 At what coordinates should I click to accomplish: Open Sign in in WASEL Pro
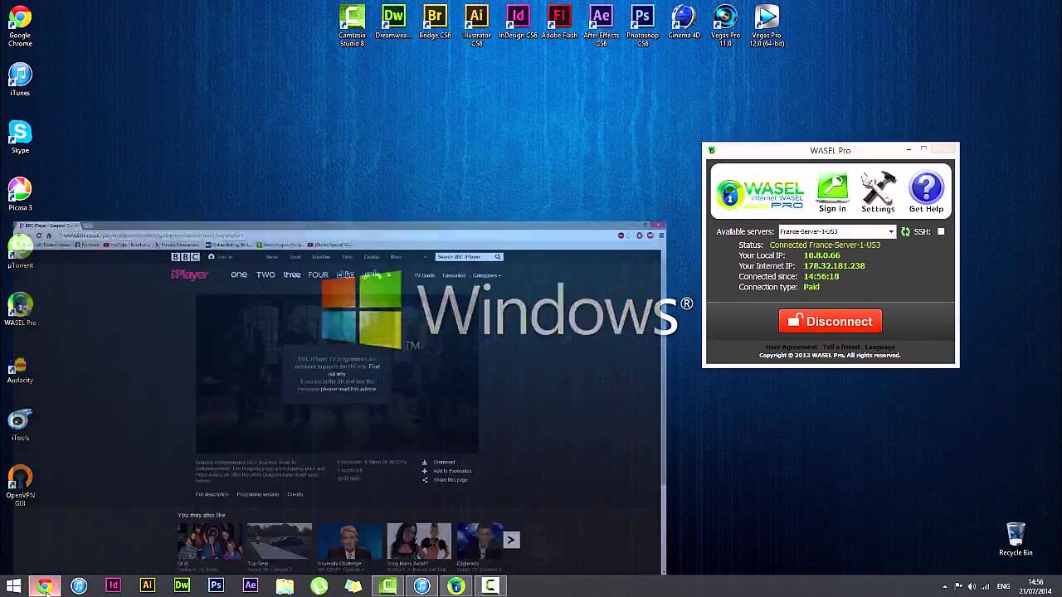[832, 192]
